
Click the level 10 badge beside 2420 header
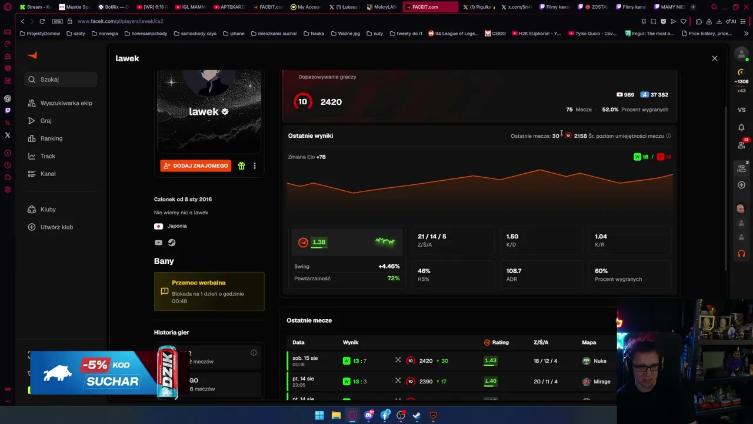(302, 102)
